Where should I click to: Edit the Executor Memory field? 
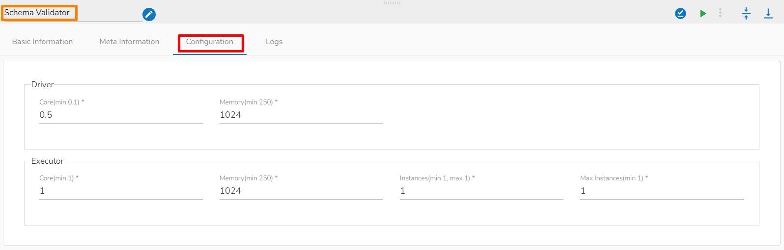pyautogui.click(x=301, y=191)
